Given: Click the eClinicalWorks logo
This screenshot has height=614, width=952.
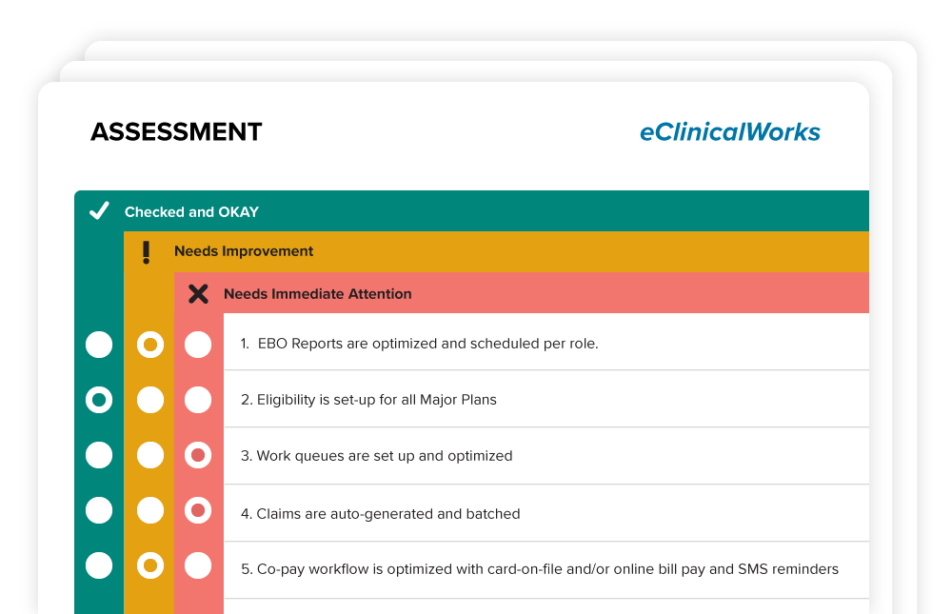Looking at the screenshot, I should click(730, 131).
